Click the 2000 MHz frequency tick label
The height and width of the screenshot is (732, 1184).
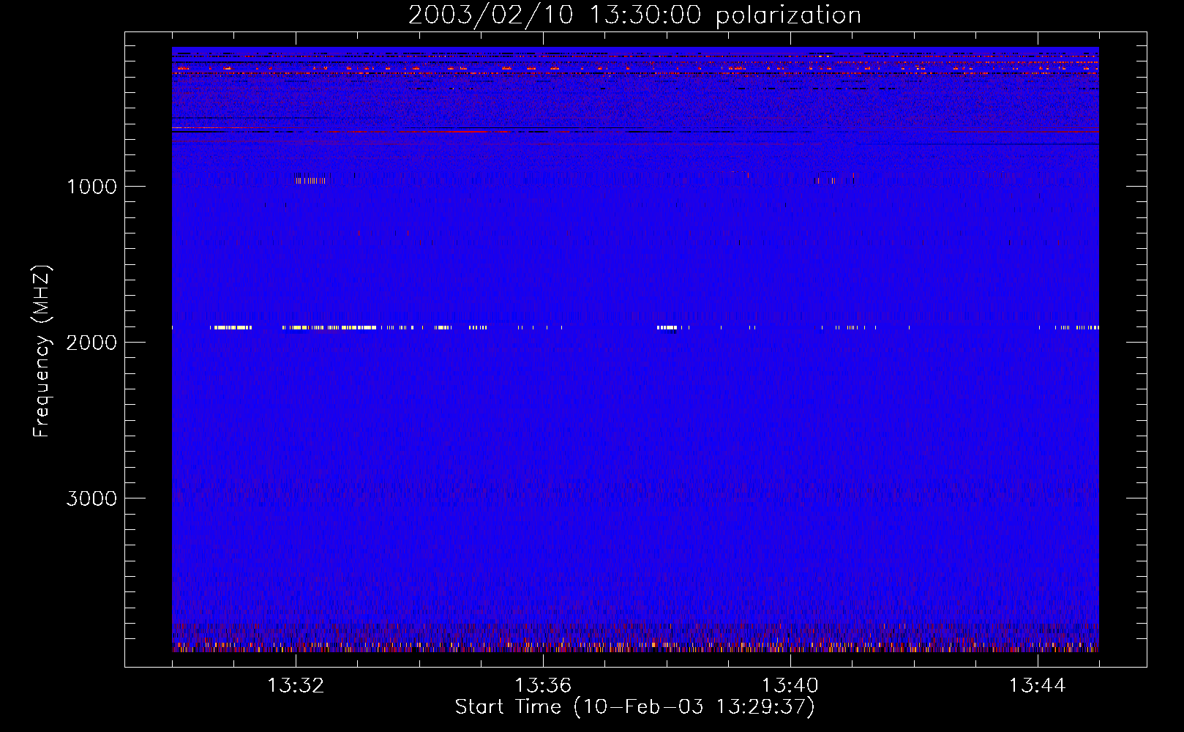pyautogui.click(x=91, y=343)
